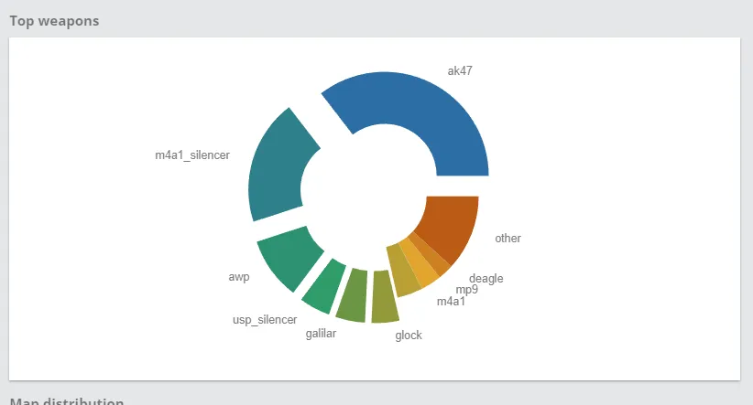Click the Map distribution heading

click(x=67, y=400)
